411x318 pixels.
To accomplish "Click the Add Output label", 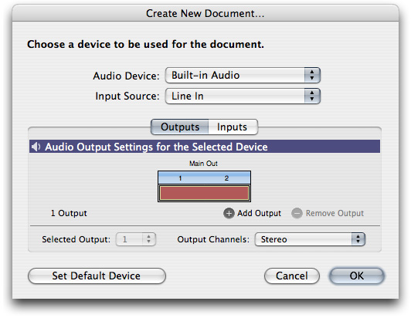I will tap(259, 213).
